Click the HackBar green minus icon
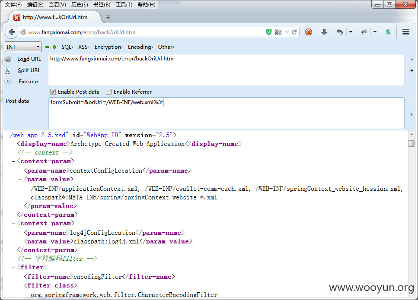Viewport: 418px width, 300px height. coord(47,47)
